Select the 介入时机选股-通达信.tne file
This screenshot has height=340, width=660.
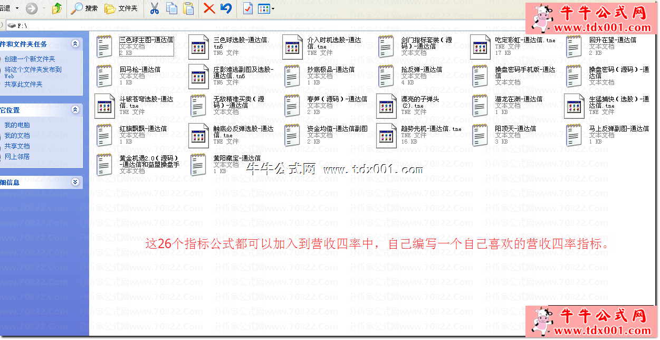click(x=323, y=46)
